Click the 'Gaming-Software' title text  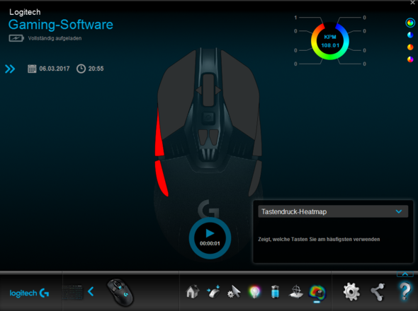(x=61, y=25)
